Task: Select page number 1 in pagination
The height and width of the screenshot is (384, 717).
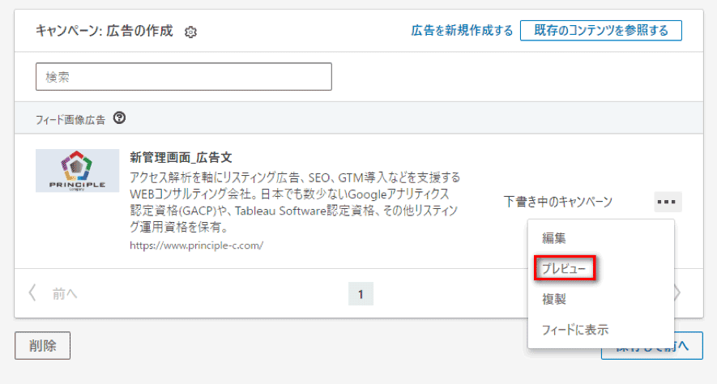Action: click(361, 293)
